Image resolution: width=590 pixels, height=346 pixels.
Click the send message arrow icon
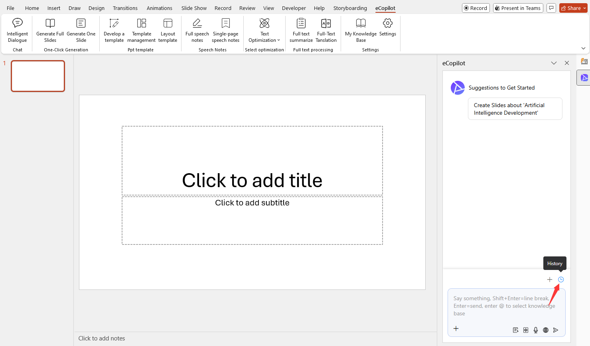click(x=556, y=330)
